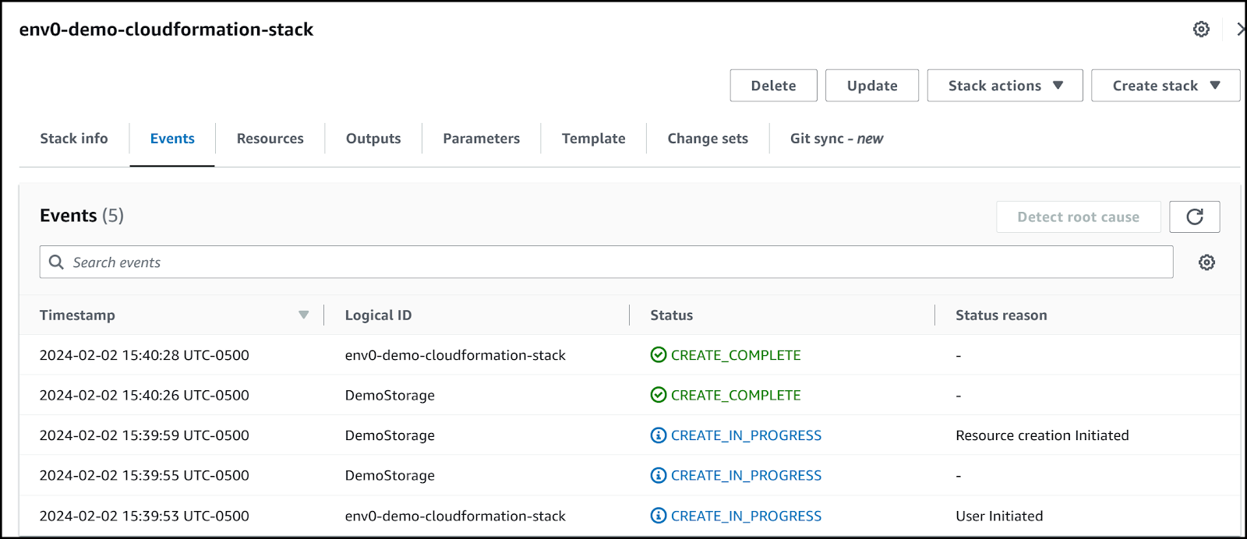1247x539 pixels.
Task: Click CREATE_IN_PROGRESS status text at 15:39:53
Action: coord(746,516)
